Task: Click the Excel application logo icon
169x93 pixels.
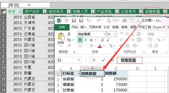Action: click(x=59, y=20)
